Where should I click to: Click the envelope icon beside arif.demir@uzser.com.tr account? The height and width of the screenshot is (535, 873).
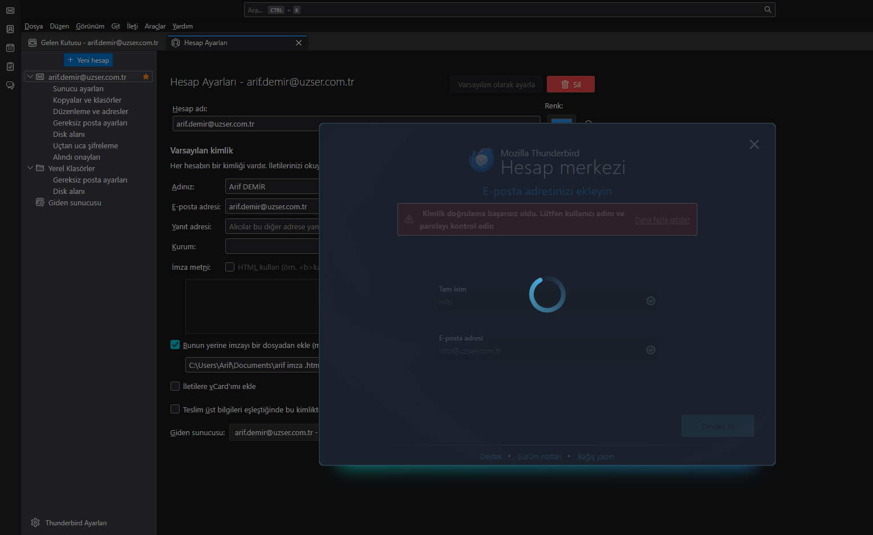pyautogui.click(x=40, y=77)
